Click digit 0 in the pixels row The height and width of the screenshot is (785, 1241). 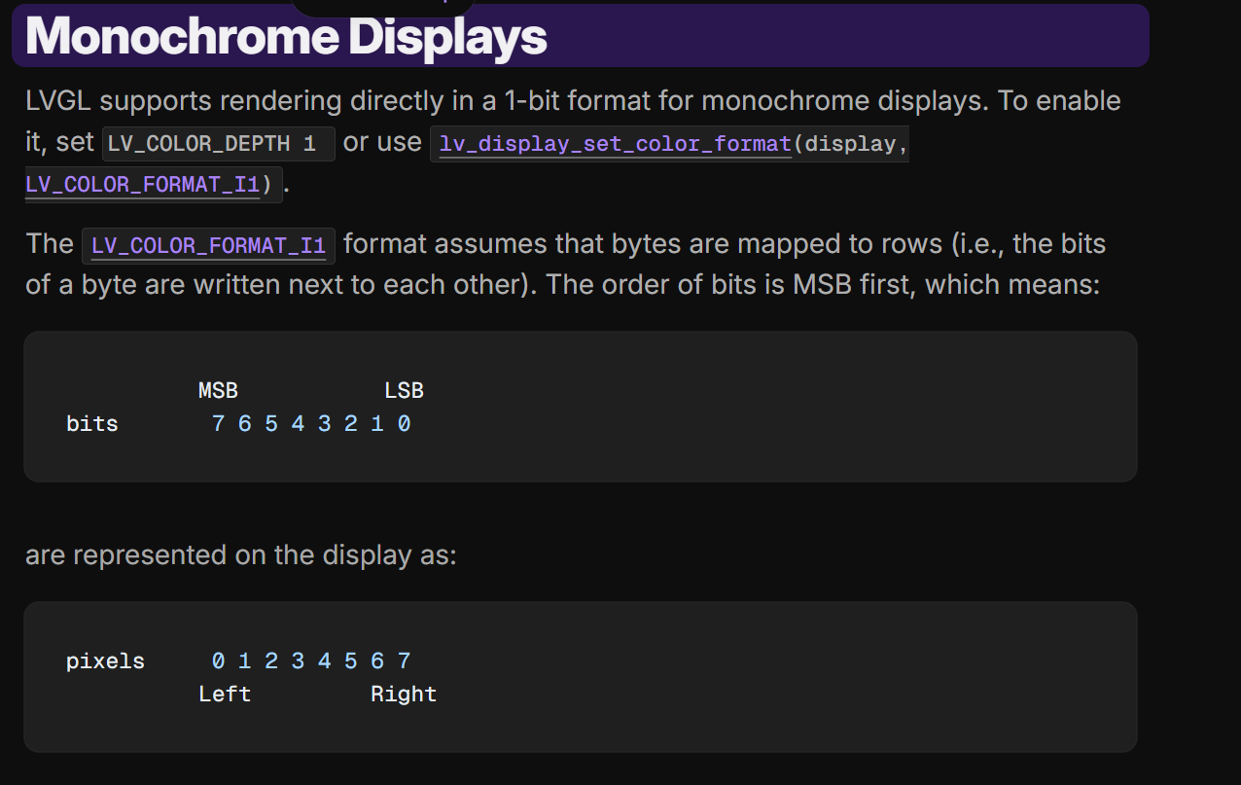coord(218,661)
